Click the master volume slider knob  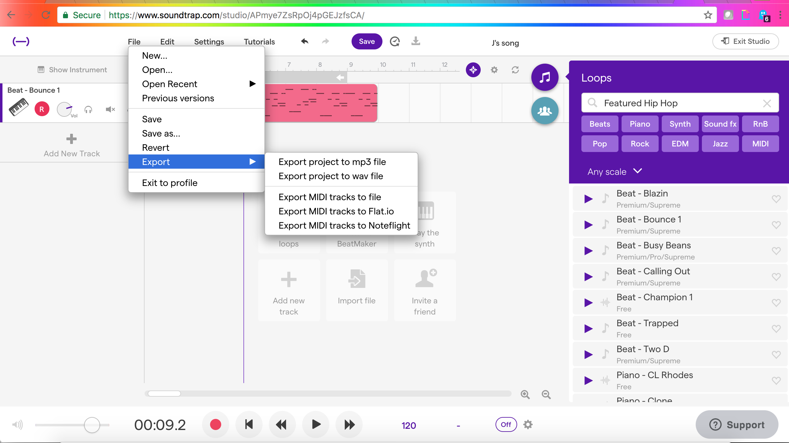pyautogui.click(x=92, y=425)
